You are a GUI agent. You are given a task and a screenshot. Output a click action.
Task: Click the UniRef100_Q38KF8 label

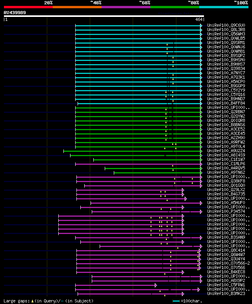coord(226,181)
